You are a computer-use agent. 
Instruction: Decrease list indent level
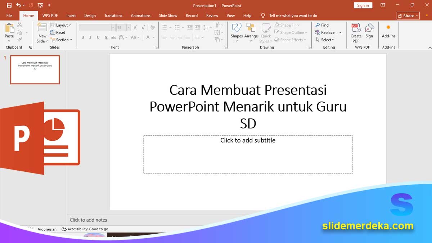pyautogui.click(x=190, y=27)
